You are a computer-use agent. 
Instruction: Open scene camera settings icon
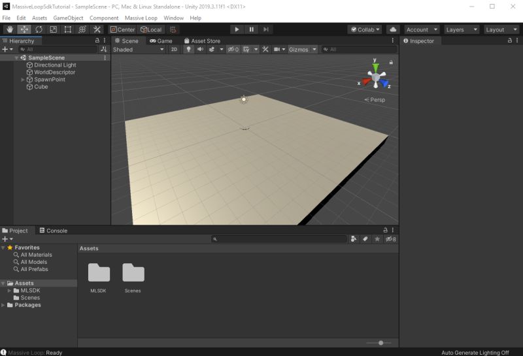tap(277, 50)
